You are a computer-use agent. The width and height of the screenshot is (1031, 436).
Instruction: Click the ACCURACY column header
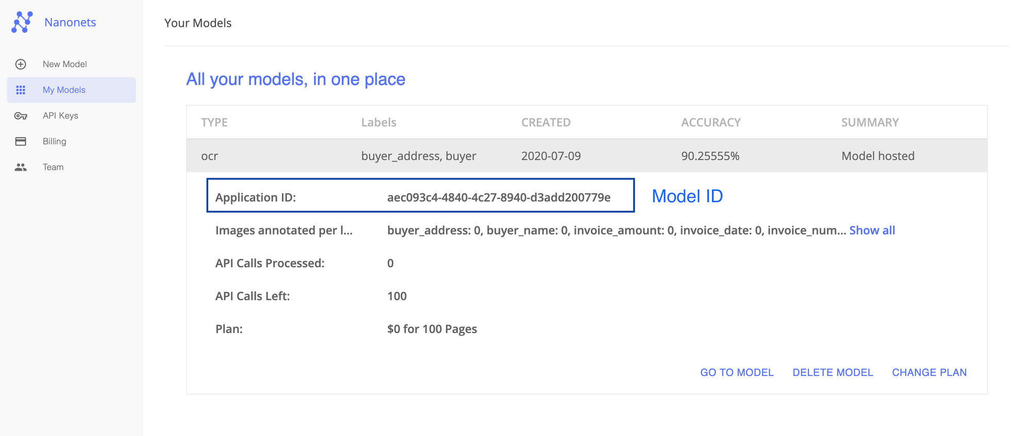(710, 123)
